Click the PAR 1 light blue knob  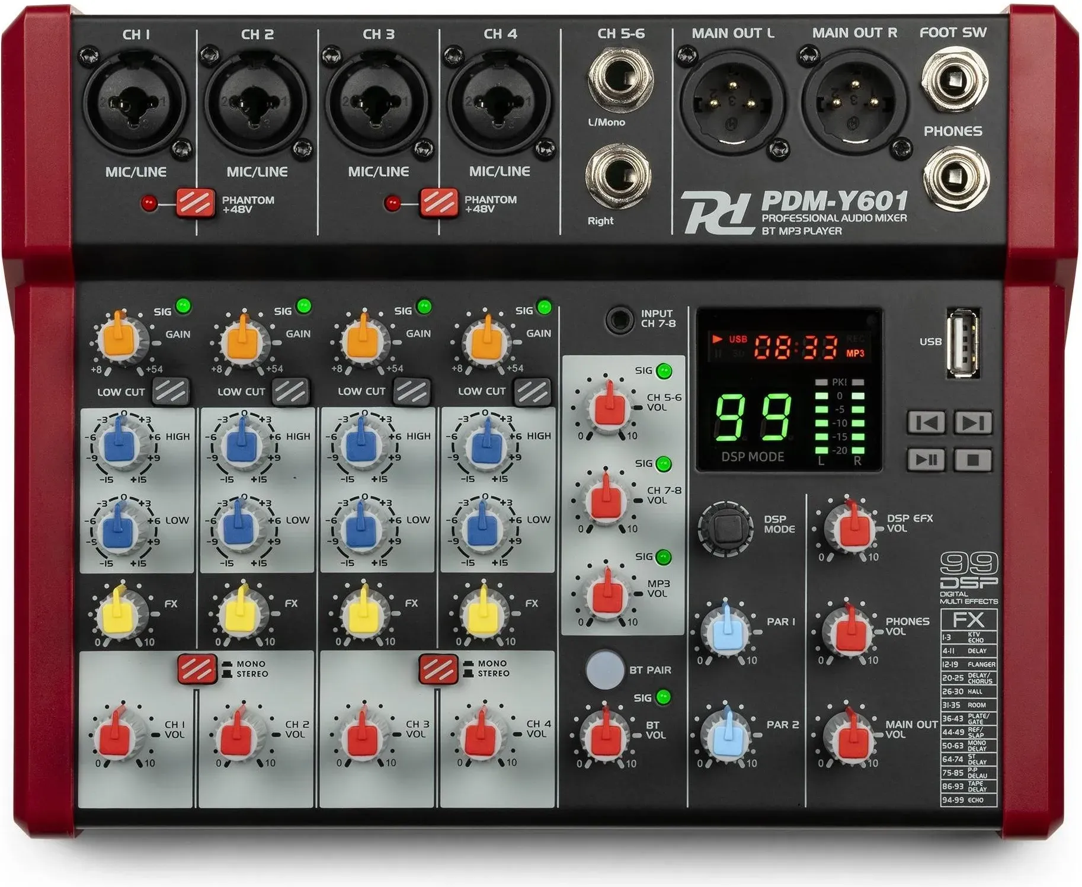726,632
